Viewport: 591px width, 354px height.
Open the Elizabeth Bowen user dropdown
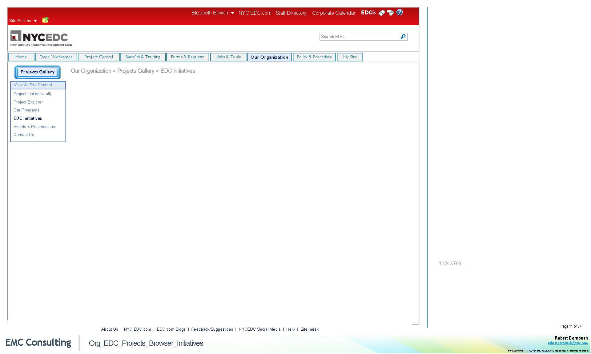[x=212, y=13]
